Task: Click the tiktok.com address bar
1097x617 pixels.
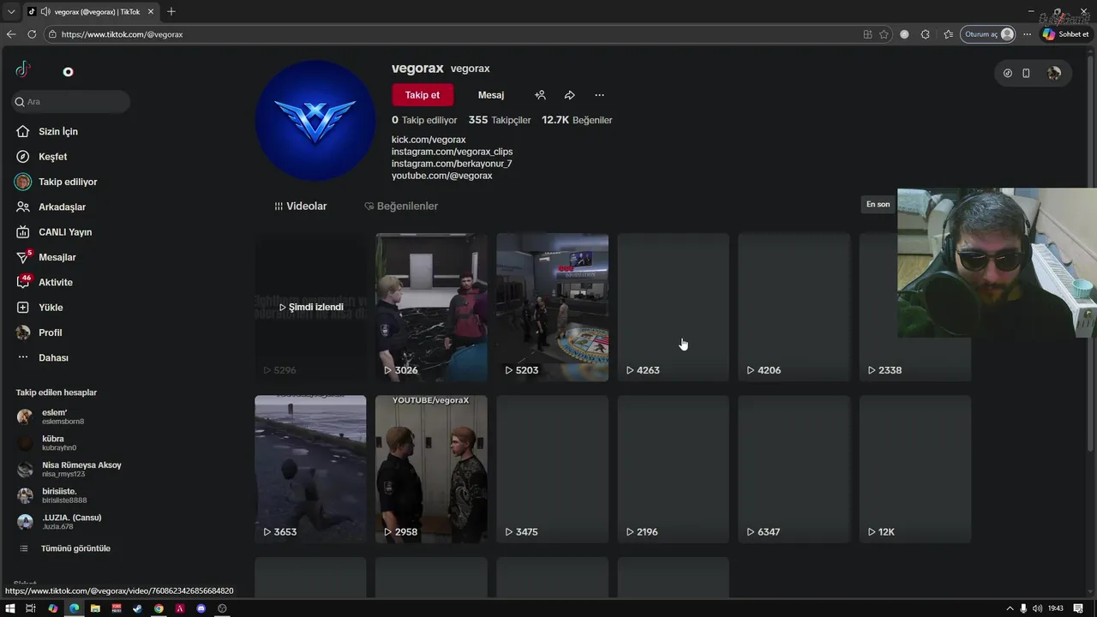Action: [x=454, y=34]
